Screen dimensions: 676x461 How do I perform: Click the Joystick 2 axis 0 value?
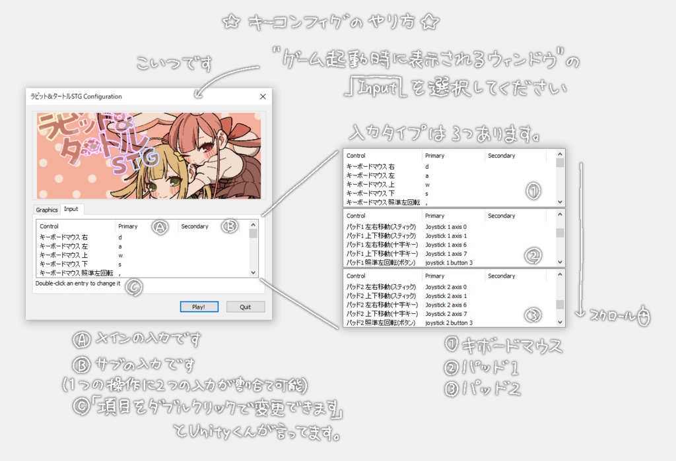point(446,287)
